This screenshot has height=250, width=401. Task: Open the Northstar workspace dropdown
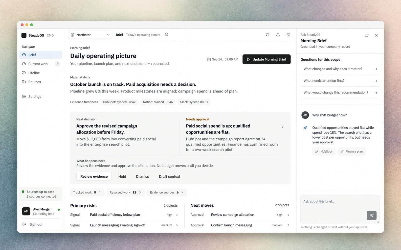pos(90,35)
